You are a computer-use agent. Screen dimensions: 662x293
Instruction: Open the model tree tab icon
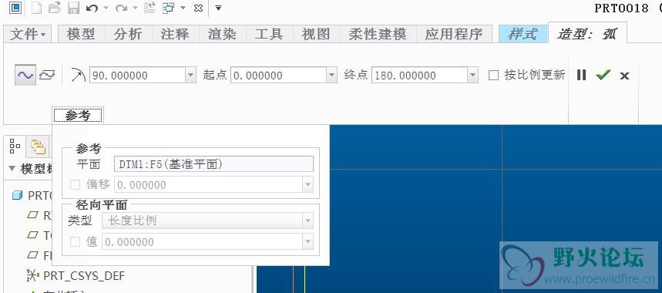click(x=15, y=146)
